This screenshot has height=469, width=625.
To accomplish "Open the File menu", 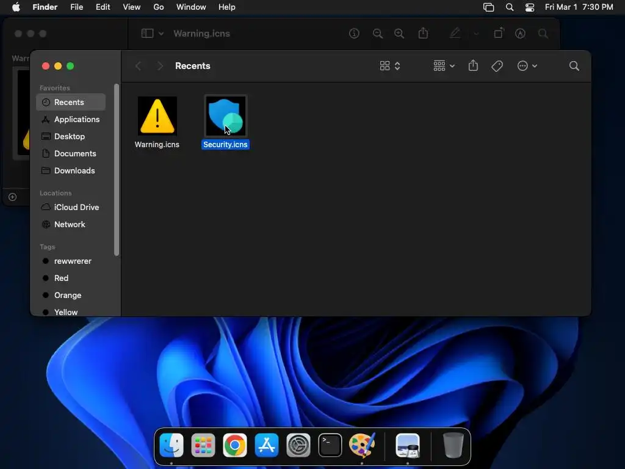I will [76, 7].
